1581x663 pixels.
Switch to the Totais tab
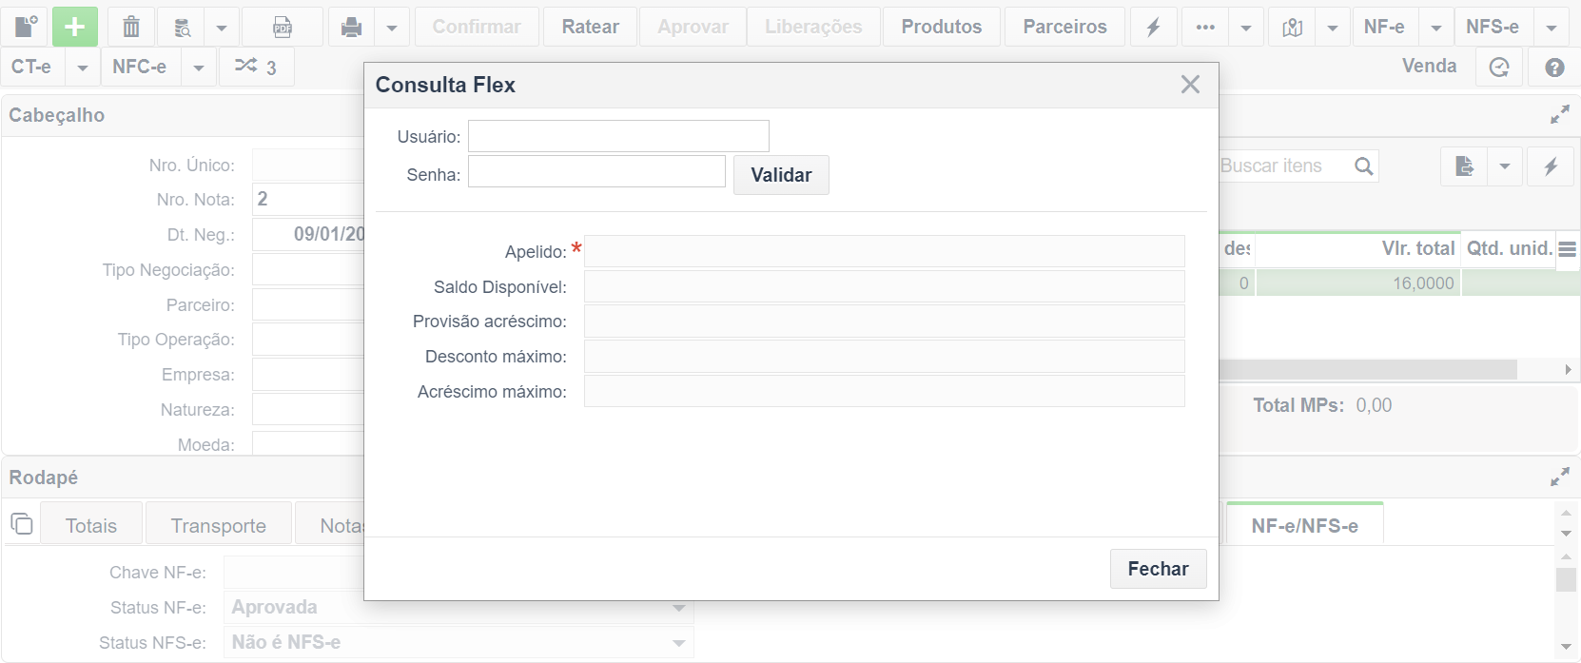pyautogui.click(x=91, y=525)
